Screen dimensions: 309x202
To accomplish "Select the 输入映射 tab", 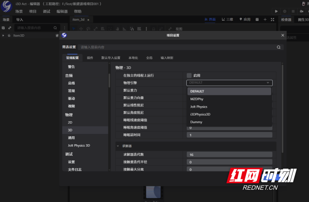I will coord(167,58).
